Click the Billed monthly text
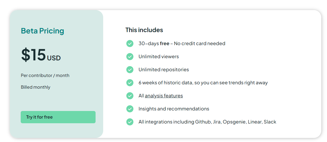 click(x=36, y=87)
